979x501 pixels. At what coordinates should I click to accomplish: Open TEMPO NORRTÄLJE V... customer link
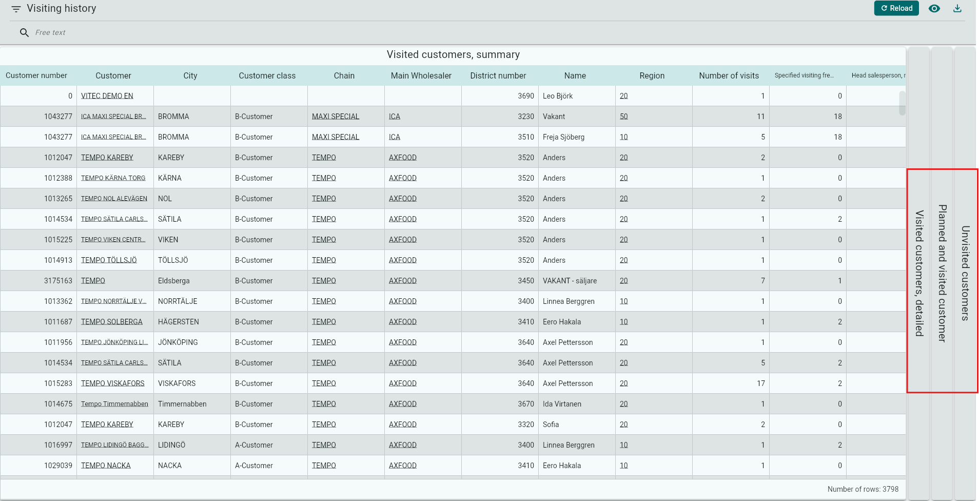pyautogui.click(x=114, y=301)
